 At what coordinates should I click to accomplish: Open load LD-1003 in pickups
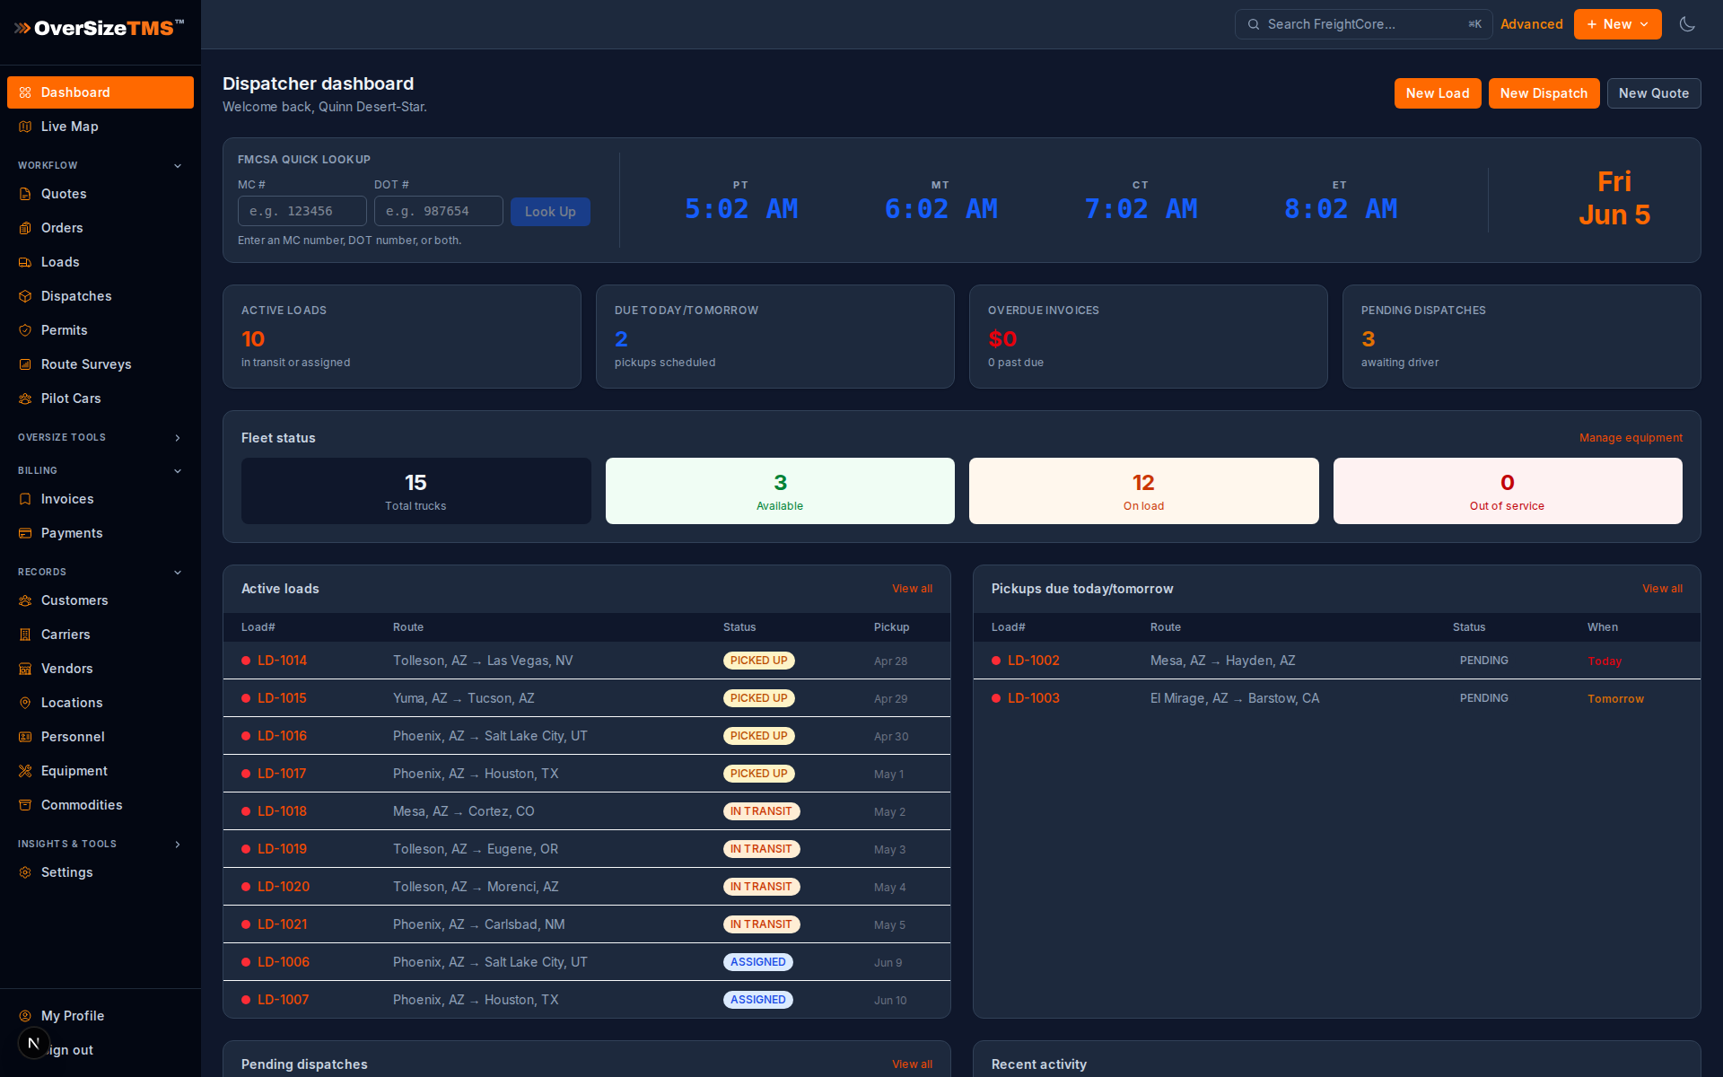tap(1034, 698)
